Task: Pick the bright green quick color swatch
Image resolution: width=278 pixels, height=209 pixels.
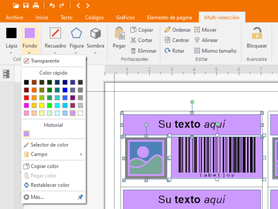Action: (x=49, y=106)
